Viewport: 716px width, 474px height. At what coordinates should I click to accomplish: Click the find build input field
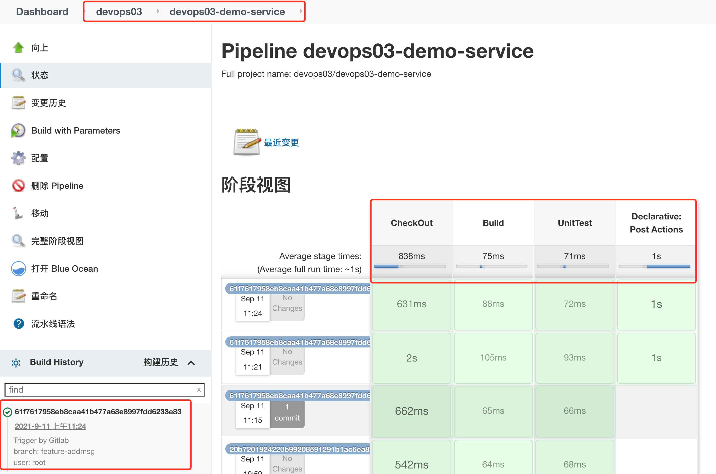(x=105, y=390)
